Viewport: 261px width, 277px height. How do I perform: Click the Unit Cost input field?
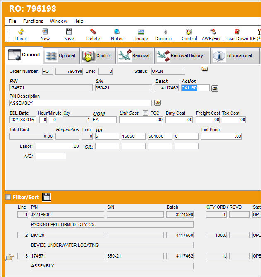tap(141, 120)
